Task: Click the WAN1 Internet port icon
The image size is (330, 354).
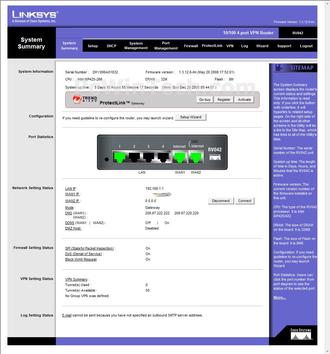Action: pyautogui.click(x=180, y=157)
